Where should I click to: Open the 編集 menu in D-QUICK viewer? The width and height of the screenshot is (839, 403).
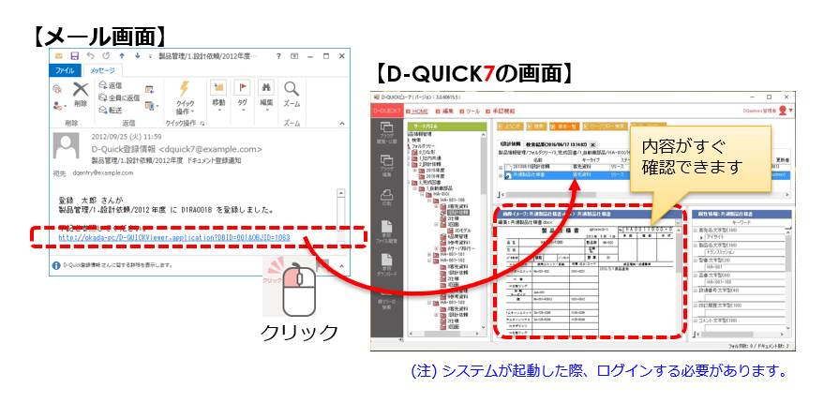click(x=445, y=112)
